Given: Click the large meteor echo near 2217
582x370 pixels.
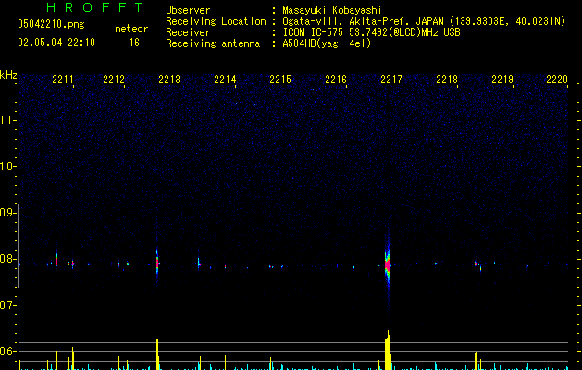Looking at the screenshot, I should click(388, 265).
